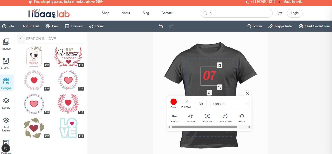Expand the Lobster font dropdown

point(230,104)
